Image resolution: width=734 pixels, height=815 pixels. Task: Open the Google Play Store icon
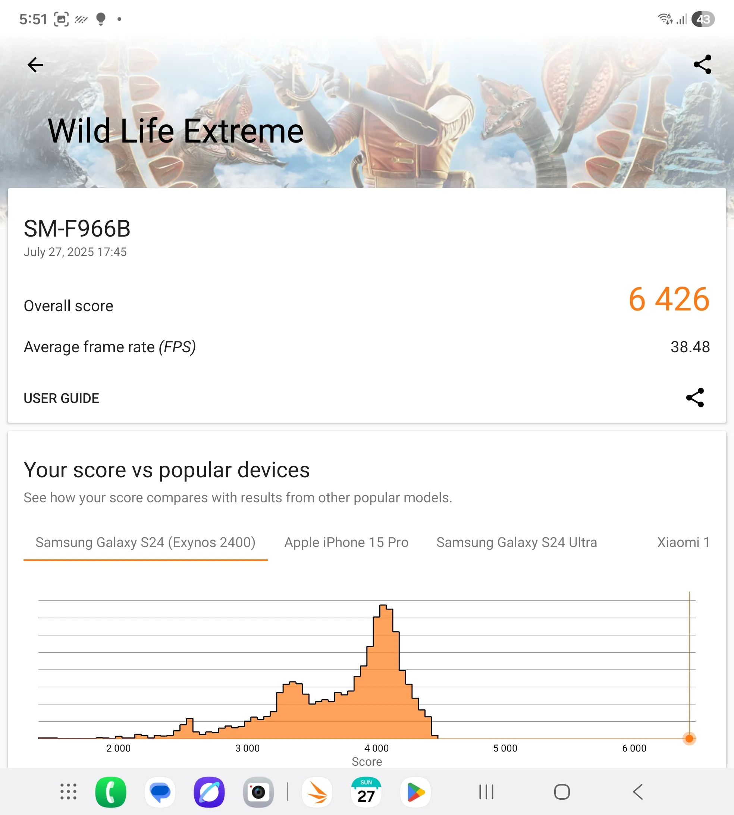pos(415,791)
